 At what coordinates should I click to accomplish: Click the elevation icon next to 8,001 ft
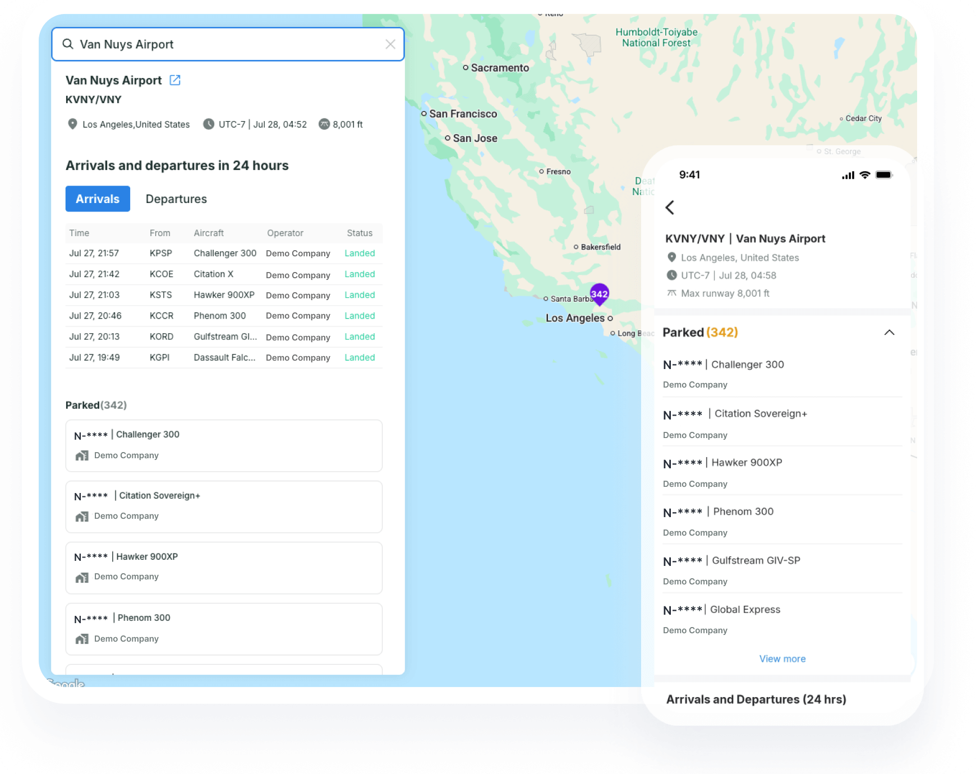[325, 124]
